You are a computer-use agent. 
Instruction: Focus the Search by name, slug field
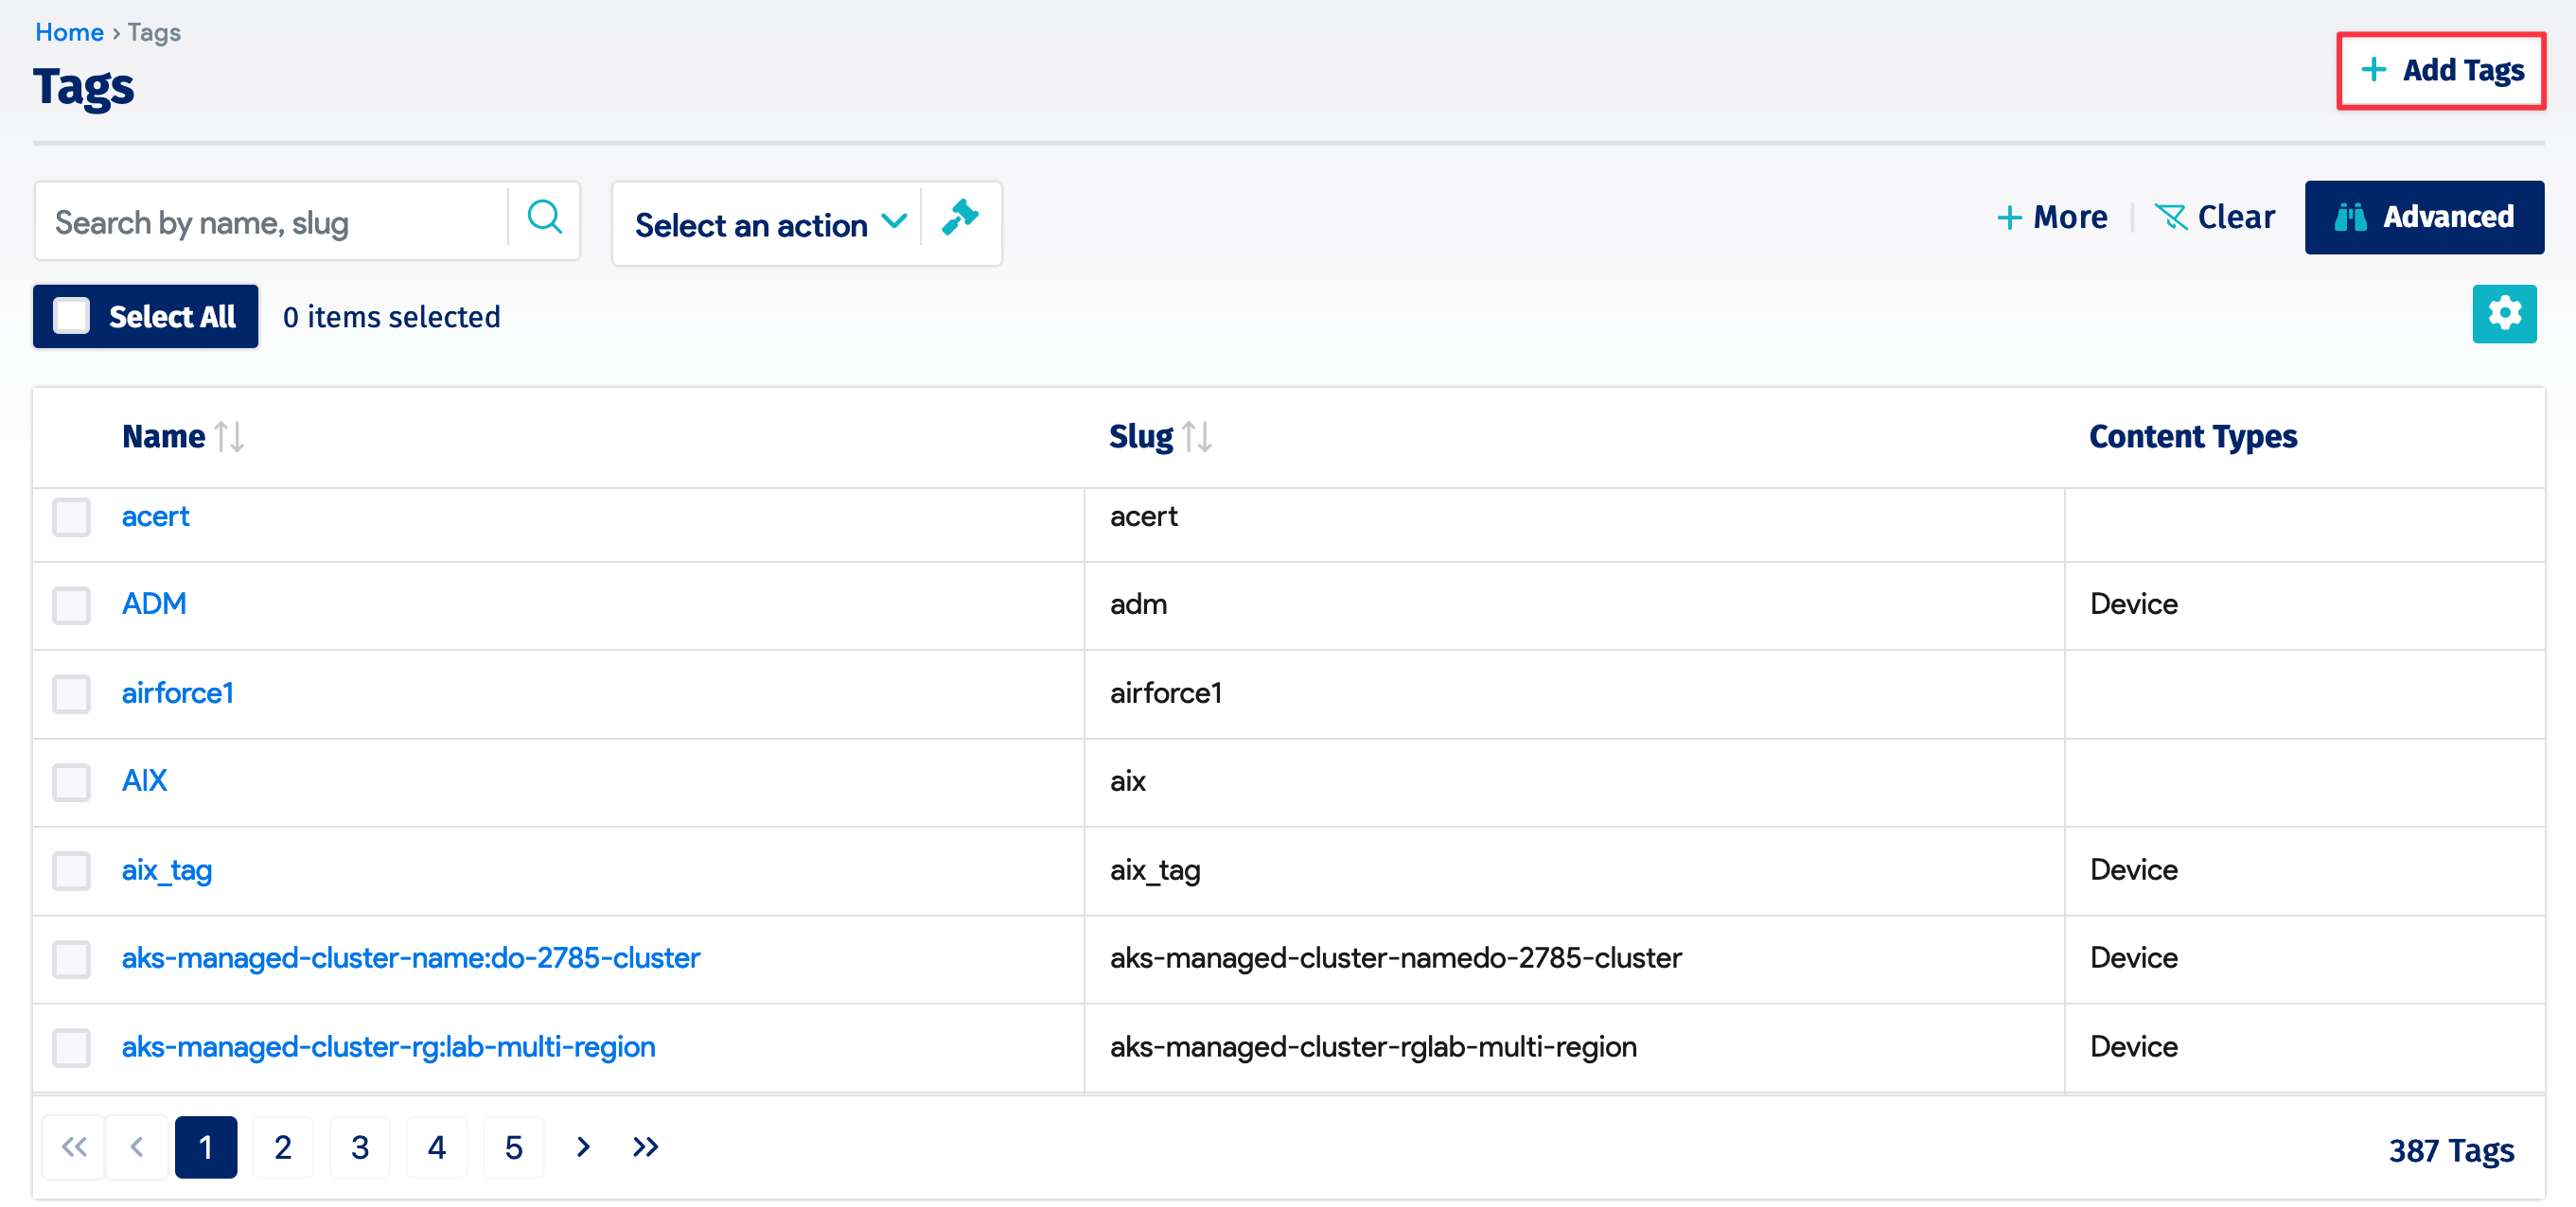(270, 221)
